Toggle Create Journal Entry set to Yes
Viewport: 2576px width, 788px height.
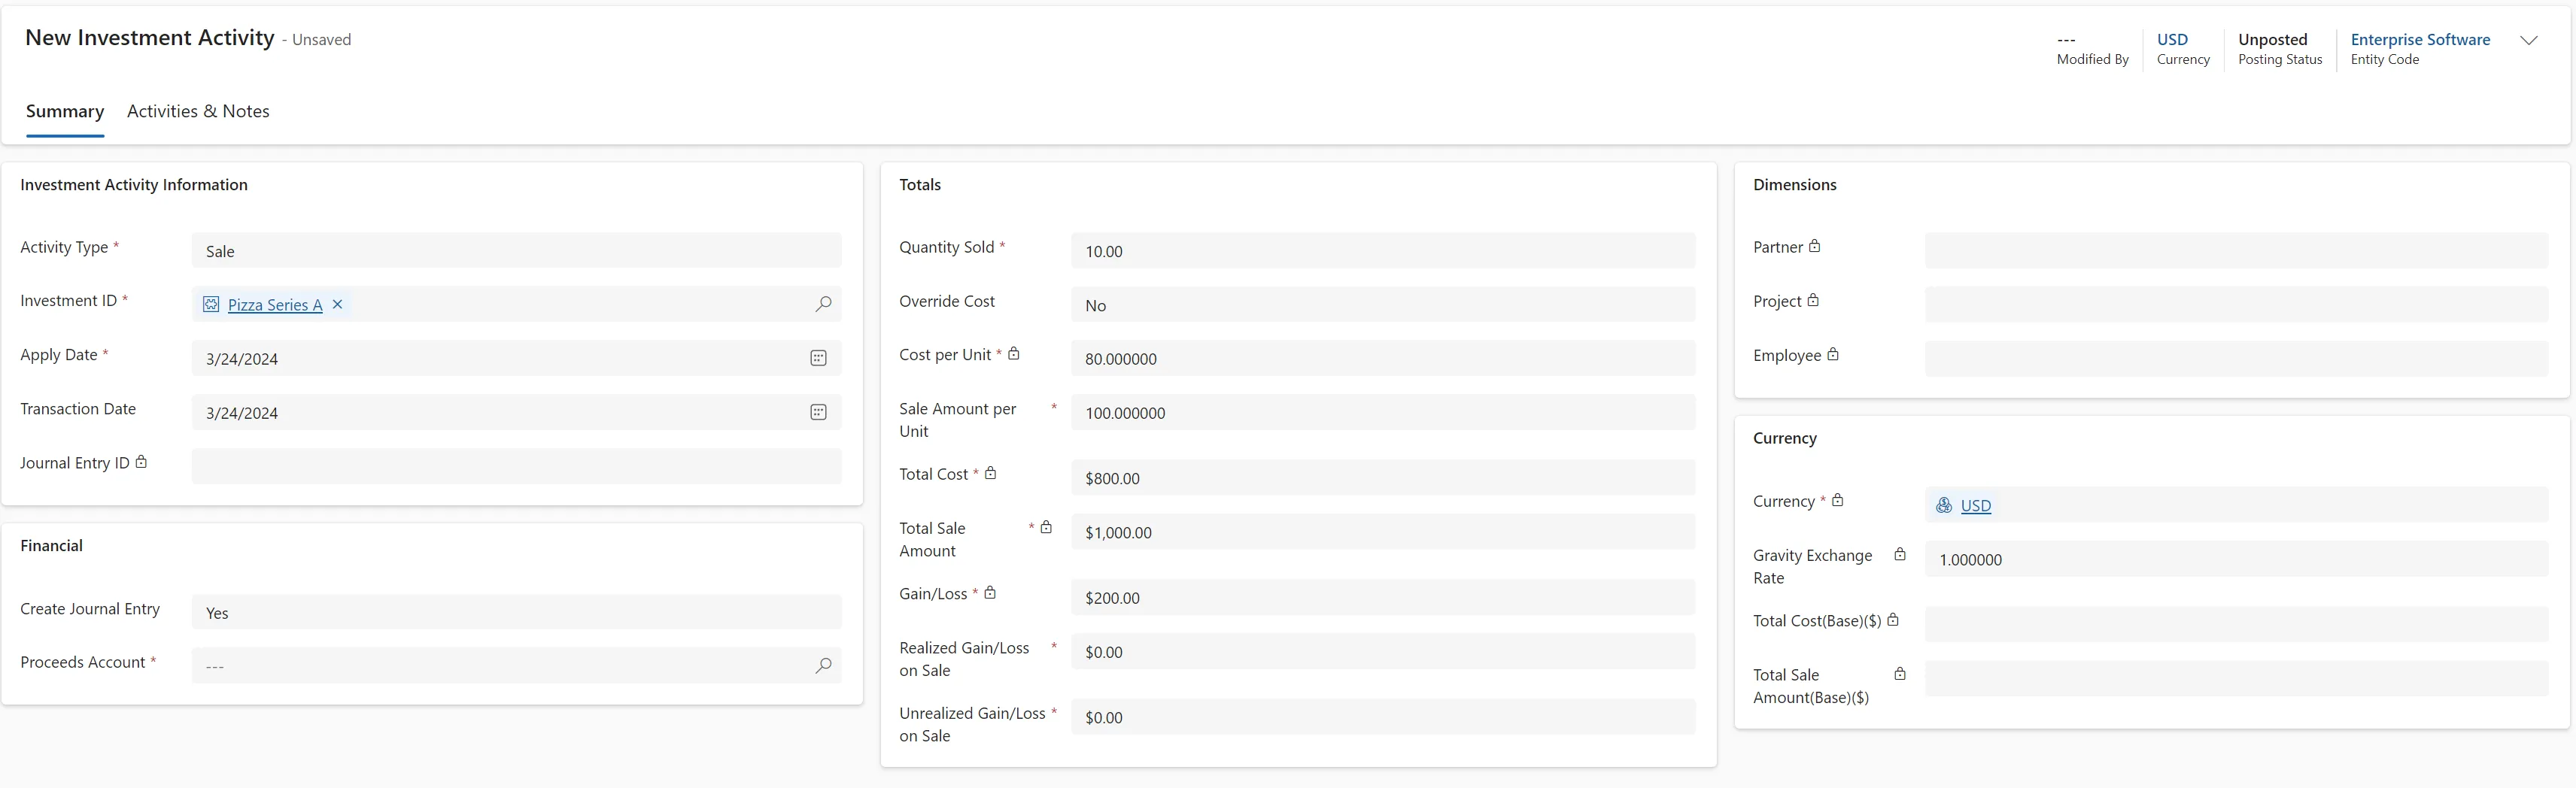[x=516, y=612]
